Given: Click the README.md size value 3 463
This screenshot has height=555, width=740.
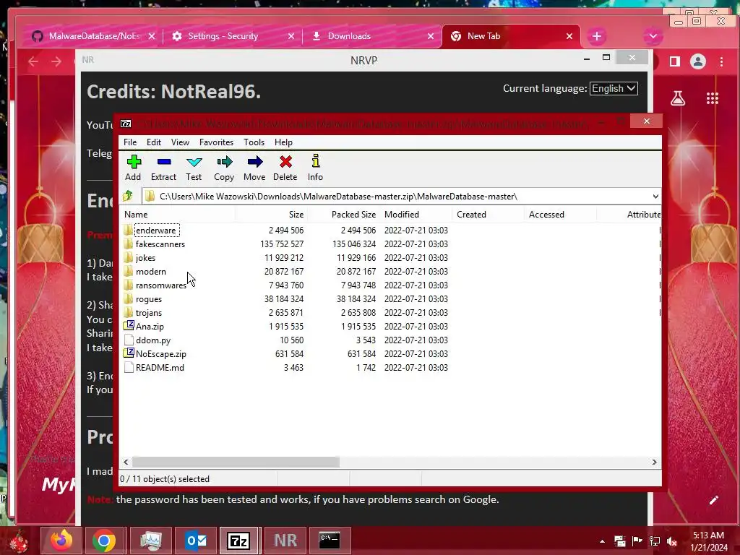Looking at the screenshot, I should [x=293, y=367].
